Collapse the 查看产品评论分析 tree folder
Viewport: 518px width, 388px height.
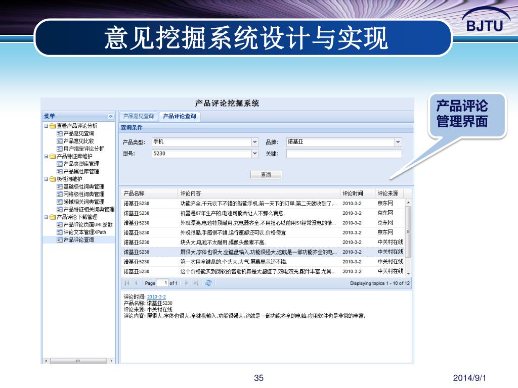coord(46,126)
